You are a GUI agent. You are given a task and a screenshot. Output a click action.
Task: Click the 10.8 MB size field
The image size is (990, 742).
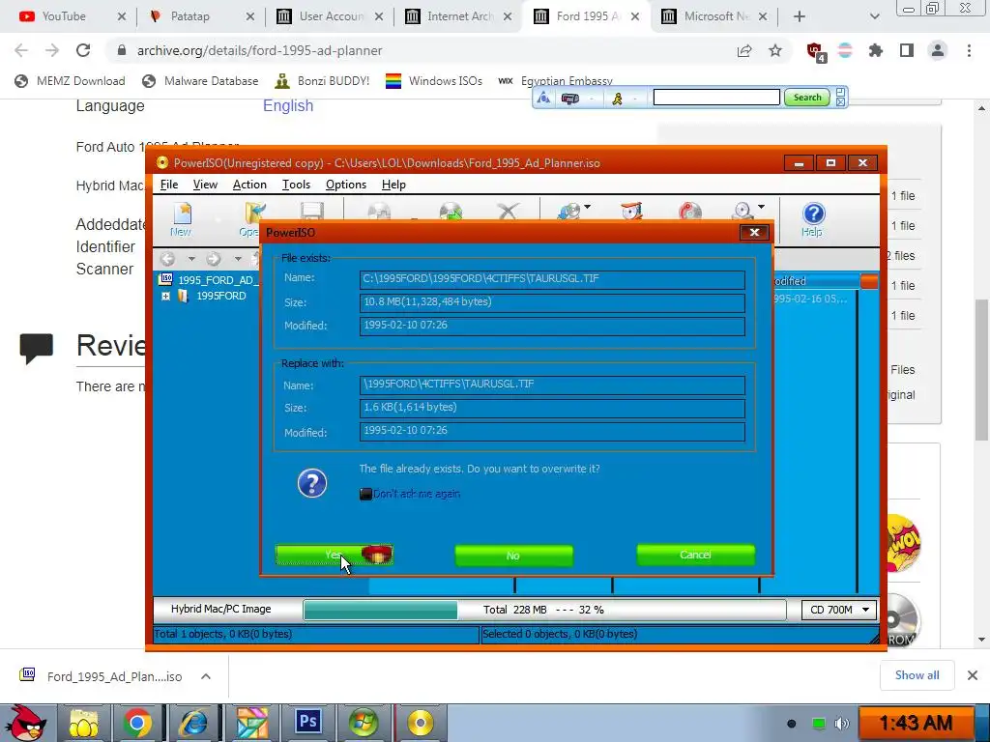552,302
